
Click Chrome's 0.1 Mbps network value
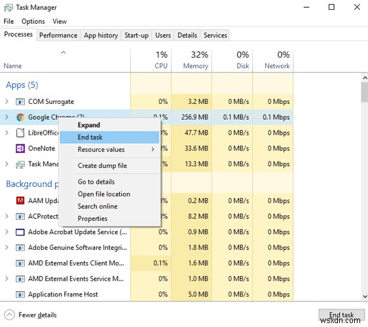pyautogui.click(x=276, y=117)
